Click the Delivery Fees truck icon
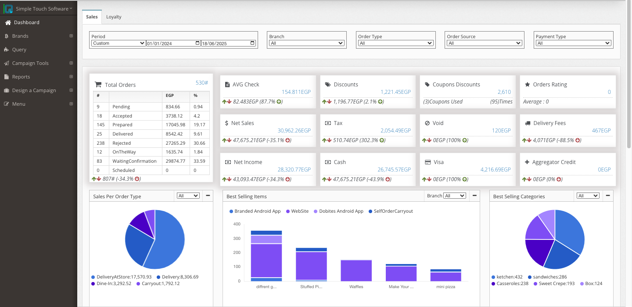The width and height of the screenshot is (632, 307). click(x=528, y=123)
